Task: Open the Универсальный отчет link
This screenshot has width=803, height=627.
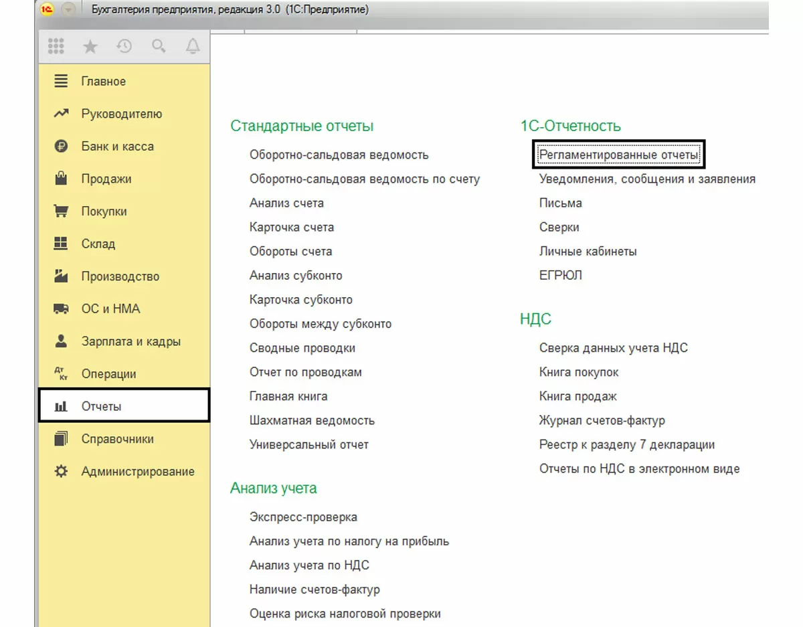Action: [309, 445]
